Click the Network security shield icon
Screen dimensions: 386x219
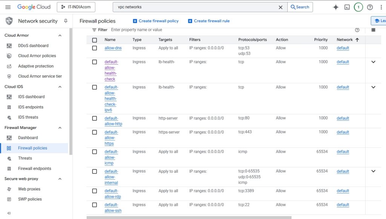[x=9, y=21]
